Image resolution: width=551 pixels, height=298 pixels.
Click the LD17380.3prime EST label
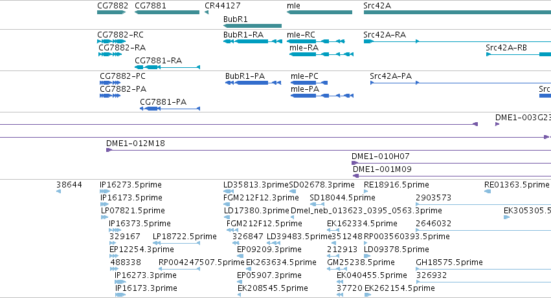click(256, 211)
